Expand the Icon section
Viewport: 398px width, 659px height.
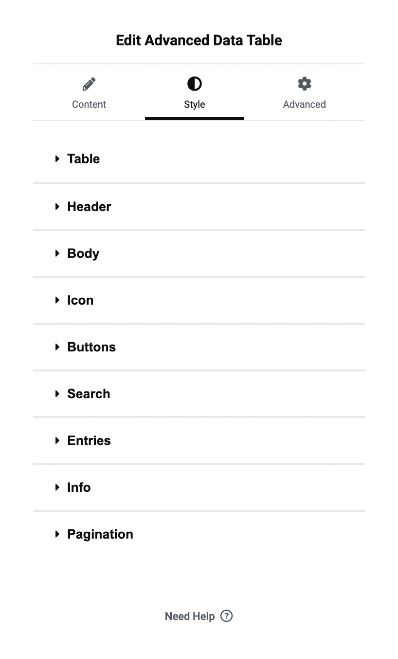[80, 300]
